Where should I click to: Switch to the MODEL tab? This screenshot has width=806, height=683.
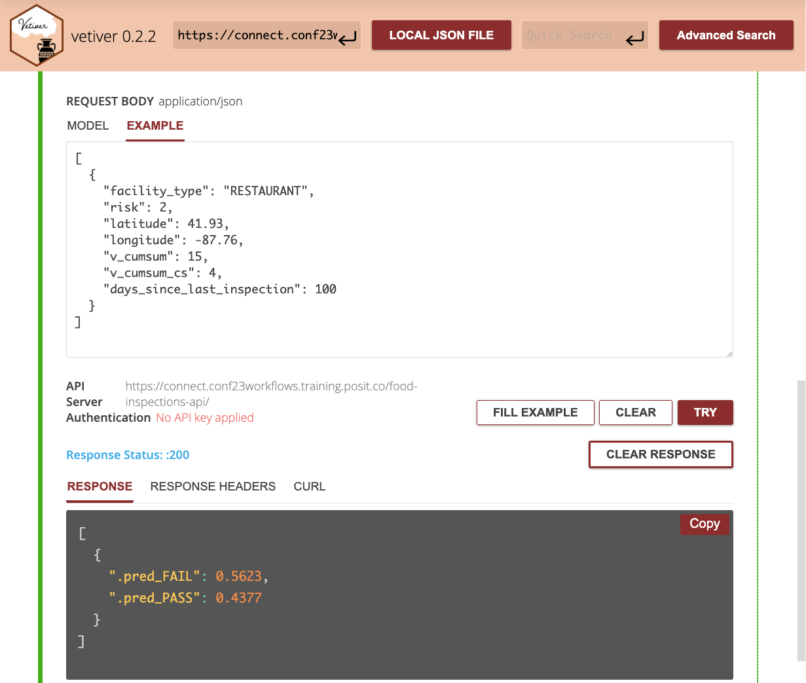pyautogui.click(x=88, y=126)
